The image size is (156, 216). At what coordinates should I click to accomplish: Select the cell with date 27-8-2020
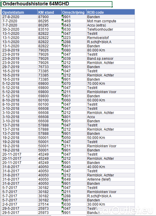(20, 17)
